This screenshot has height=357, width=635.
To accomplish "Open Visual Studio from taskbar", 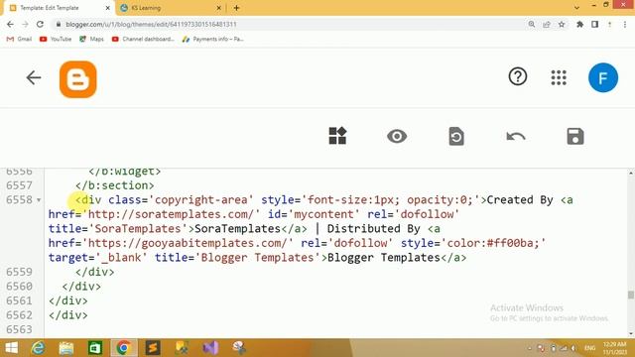I will click(210, 348).
